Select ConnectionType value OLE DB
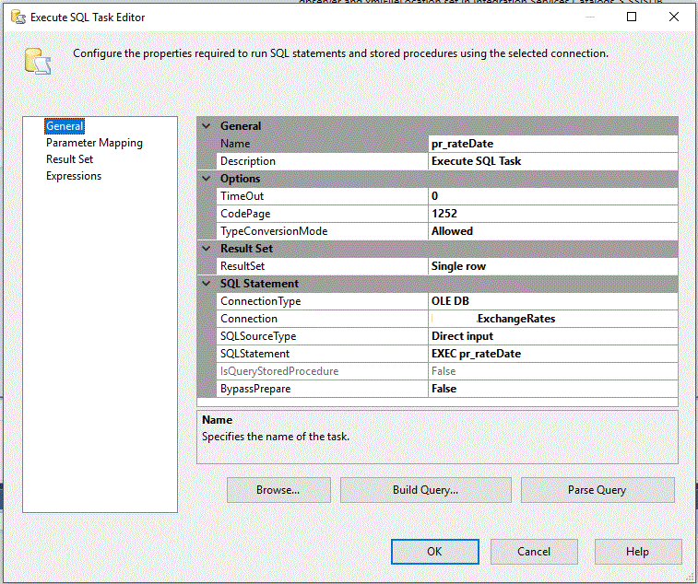The height and width of the screenshot is (584, 698). pyautogui.click(x=553, y=301)
